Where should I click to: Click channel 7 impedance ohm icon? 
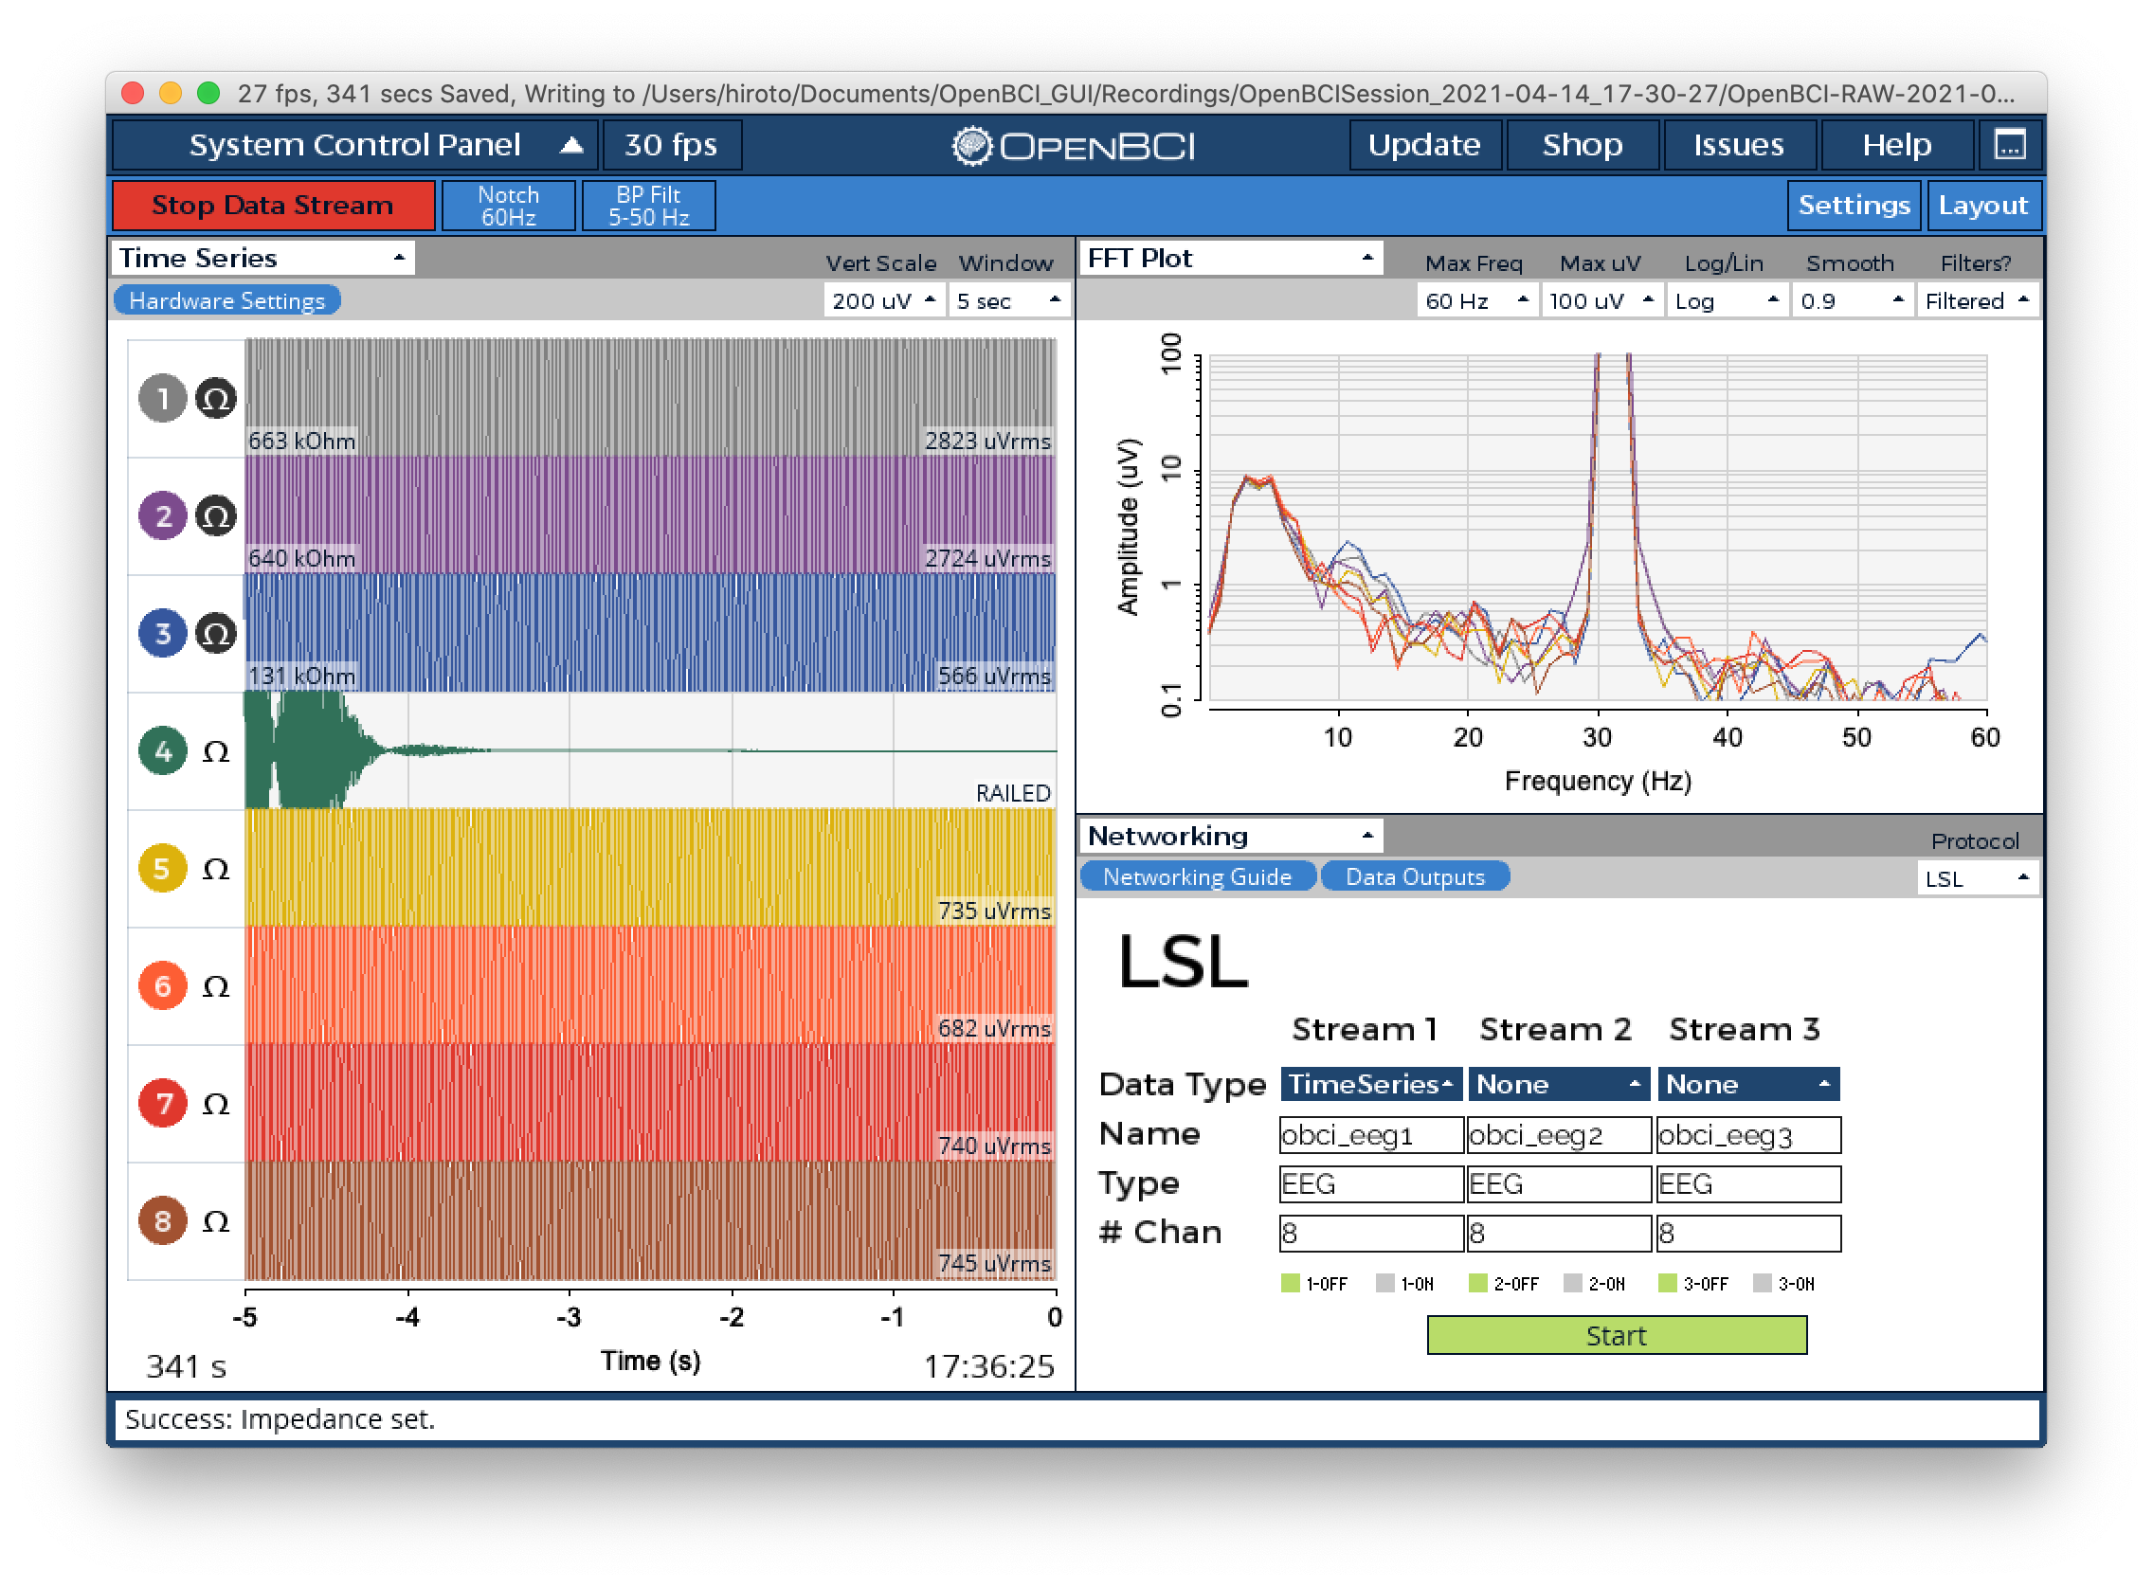coord(216,1104)
